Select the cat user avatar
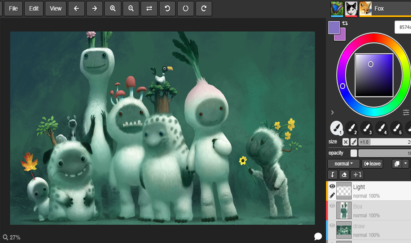The width and height of the screenshot is (411, 243). pyautogui.click(x=351, y=9)
